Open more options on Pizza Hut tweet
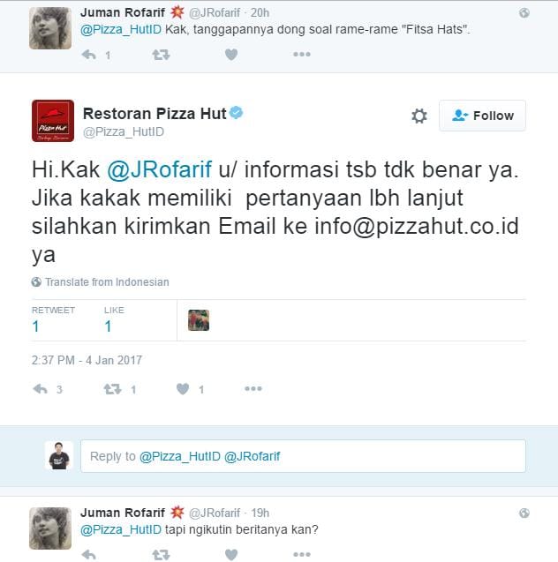Viewport: 558px width, 562px height. pos(253,388)
